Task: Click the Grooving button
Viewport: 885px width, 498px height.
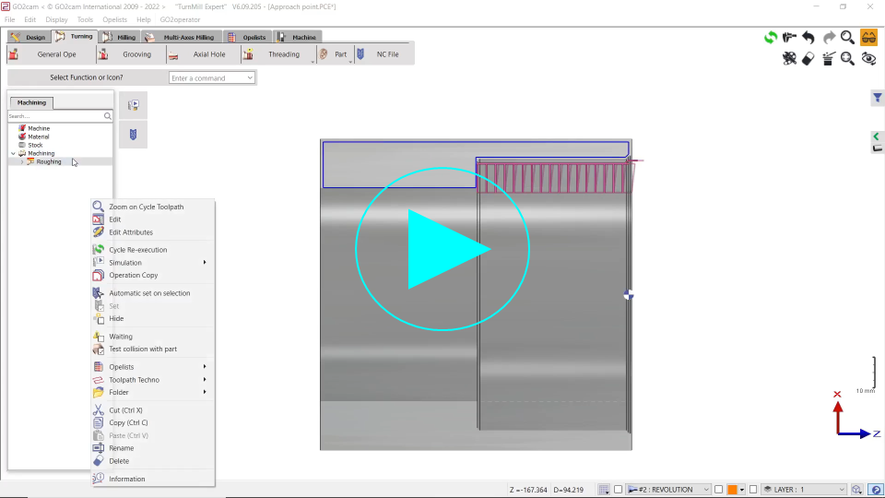Action: point(136,54)
